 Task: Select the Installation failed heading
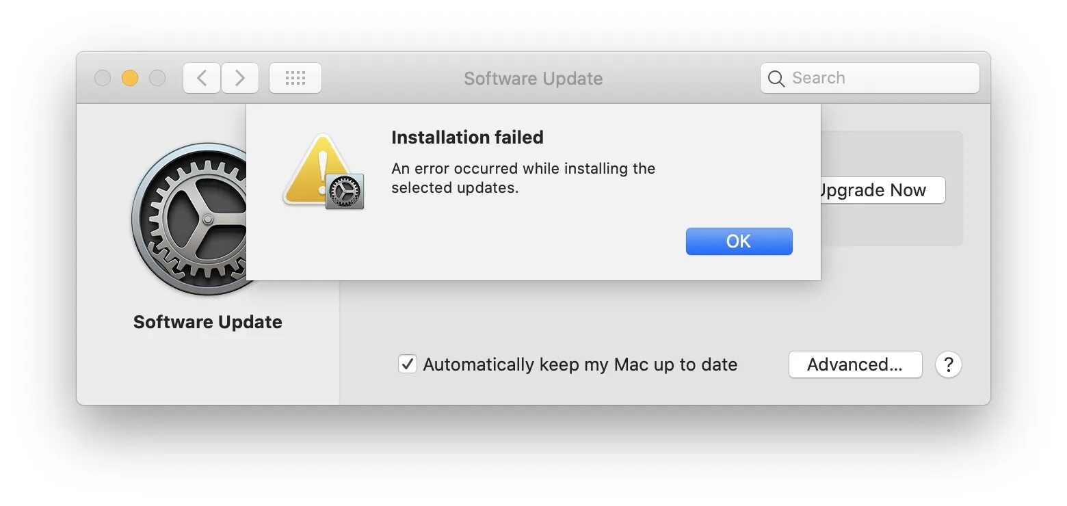(x=467, y=137)
